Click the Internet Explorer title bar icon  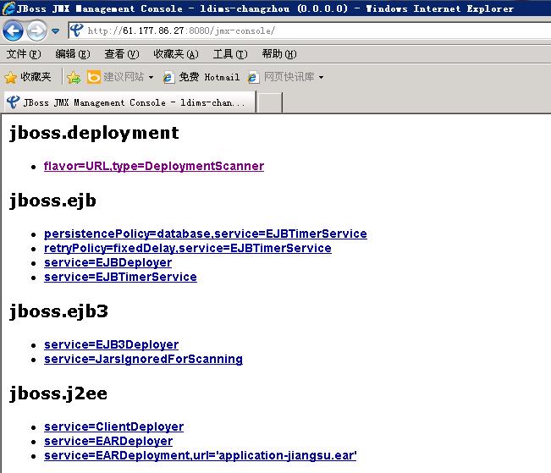[8, 8]
